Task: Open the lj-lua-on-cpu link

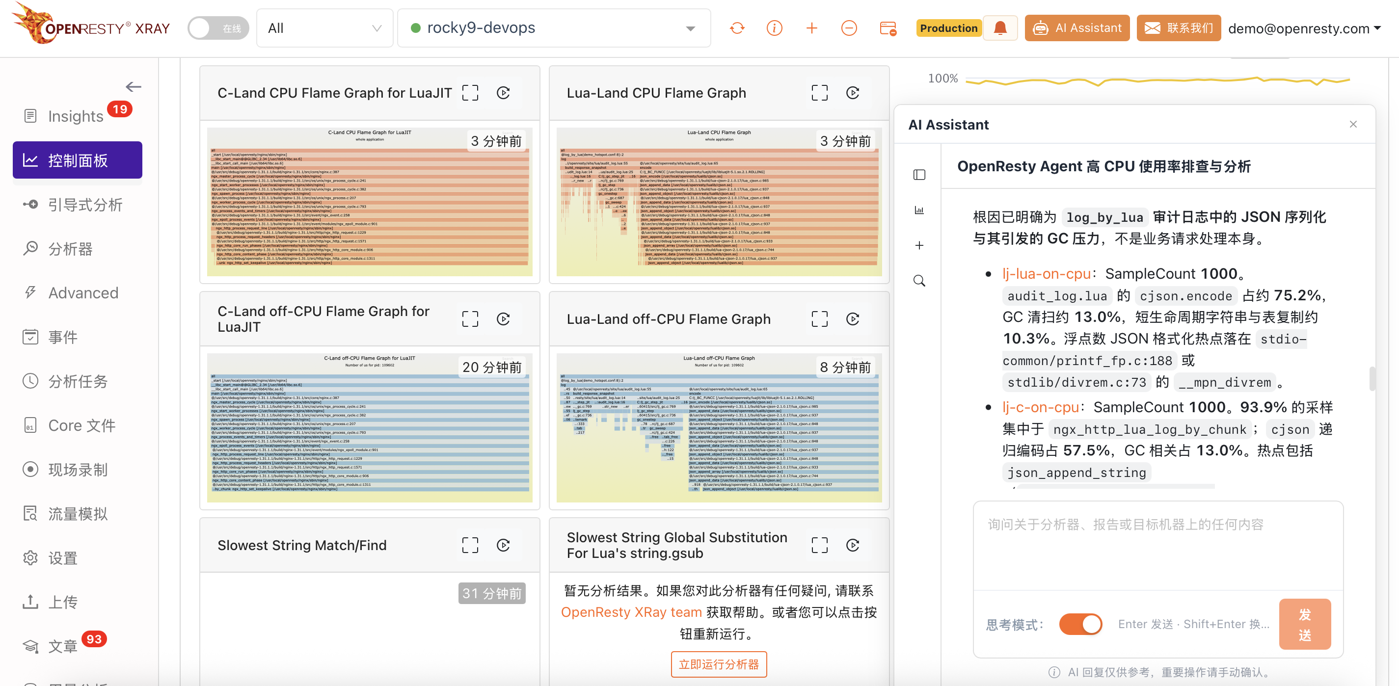Action: point(1047,273)
